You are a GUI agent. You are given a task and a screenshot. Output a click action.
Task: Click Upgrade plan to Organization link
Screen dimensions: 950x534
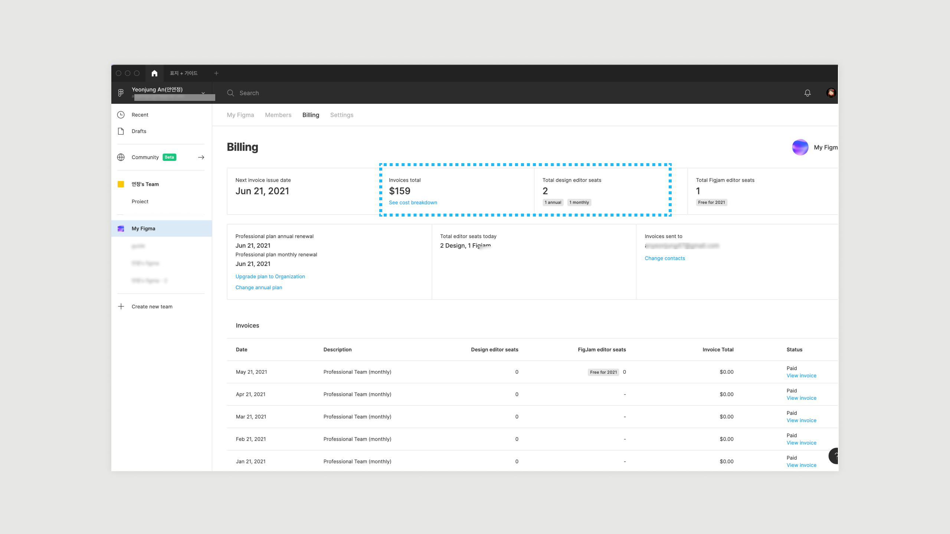270,277
